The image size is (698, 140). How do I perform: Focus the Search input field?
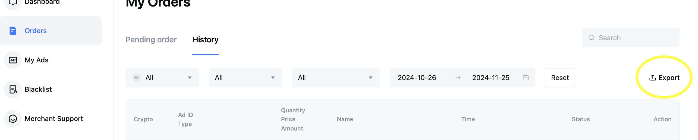point(631,38)
